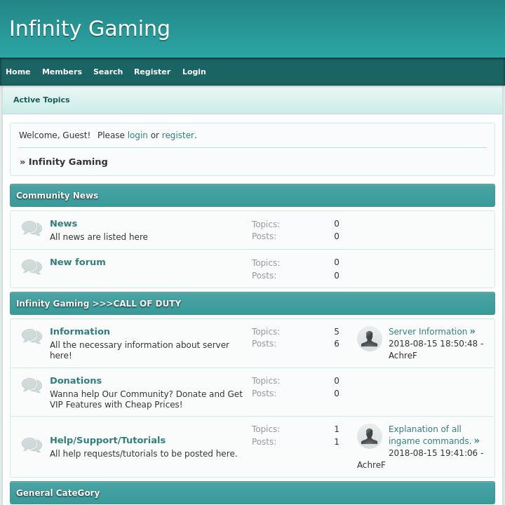505x505 pixels.
Task: Click the register link in welcome message
Action: 177,135
